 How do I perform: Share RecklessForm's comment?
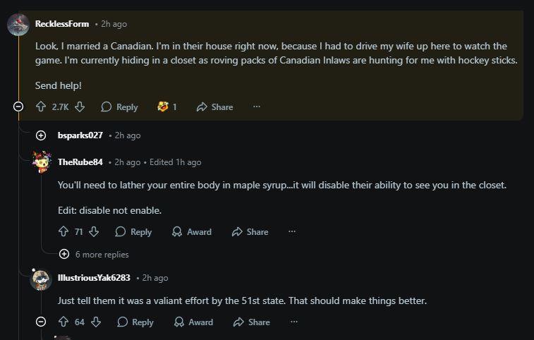click(214, 107)
